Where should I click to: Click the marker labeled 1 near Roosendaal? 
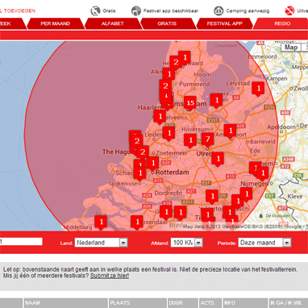pos(137,223)
